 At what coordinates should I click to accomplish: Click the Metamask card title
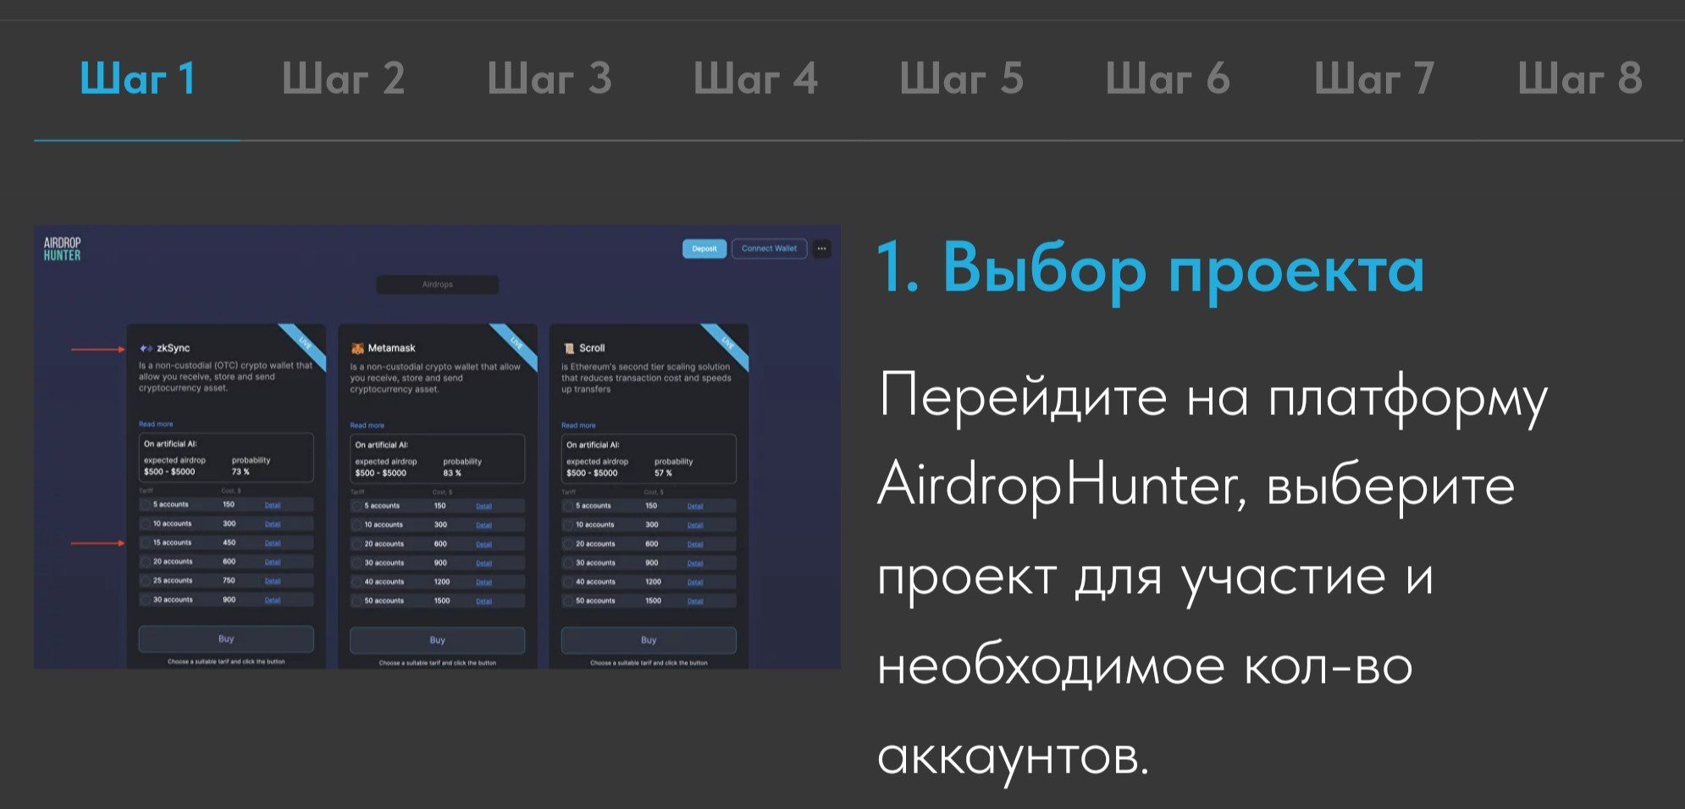(x=391, y=348)
